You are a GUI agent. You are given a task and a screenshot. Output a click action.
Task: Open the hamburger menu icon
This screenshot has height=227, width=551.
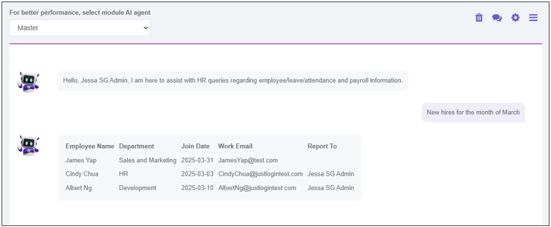[533, 17]
